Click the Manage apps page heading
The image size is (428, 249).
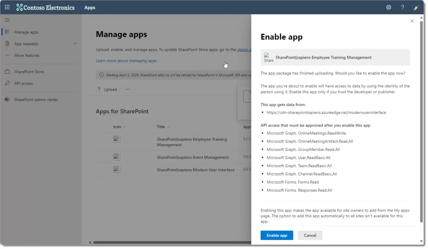[x=121, y=34]
